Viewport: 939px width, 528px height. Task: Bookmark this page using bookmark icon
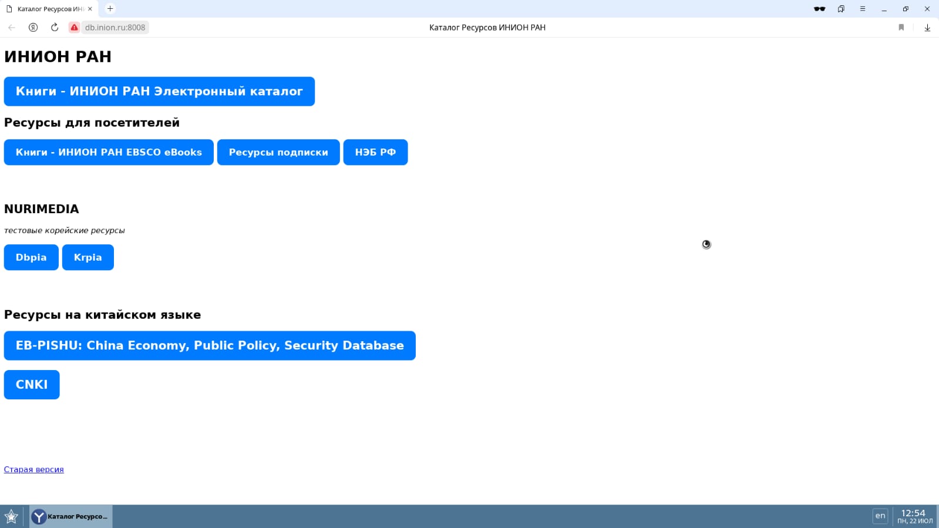tap(901, 28)
